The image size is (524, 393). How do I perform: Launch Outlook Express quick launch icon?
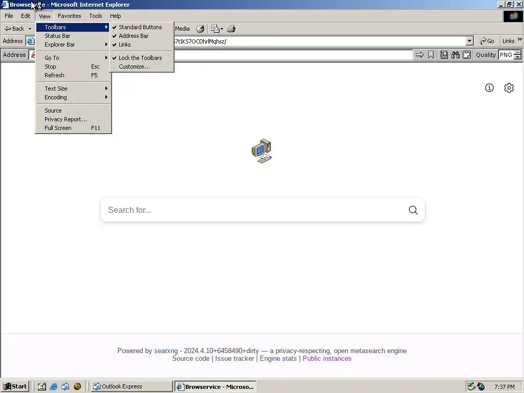pyautogui.click(x=65, y=386)
